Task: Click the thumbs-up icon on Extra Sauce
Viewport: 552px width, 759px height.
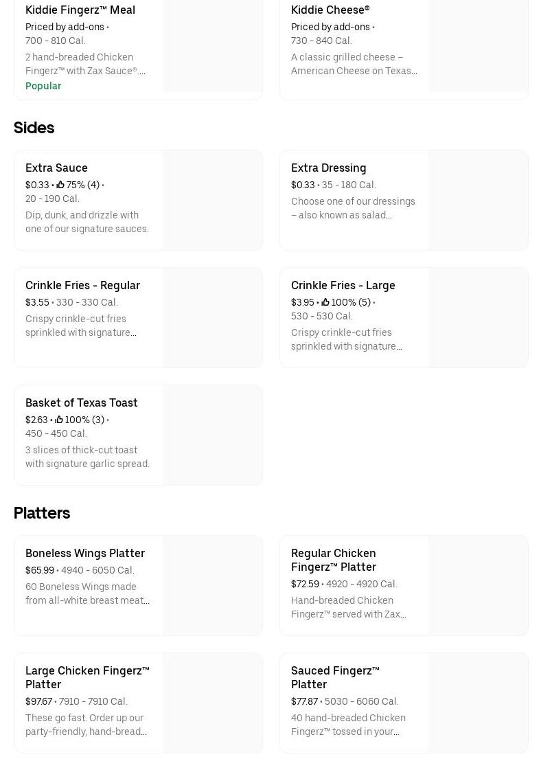Action: click(60, 185)
